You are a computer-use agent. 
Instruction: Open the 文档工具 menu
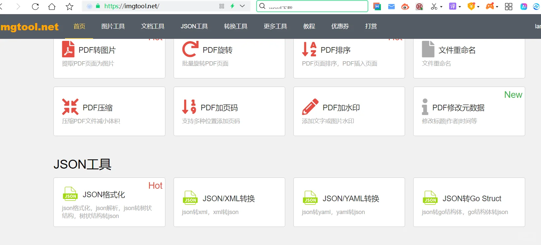pyautogui.click(x=153, y=26)
